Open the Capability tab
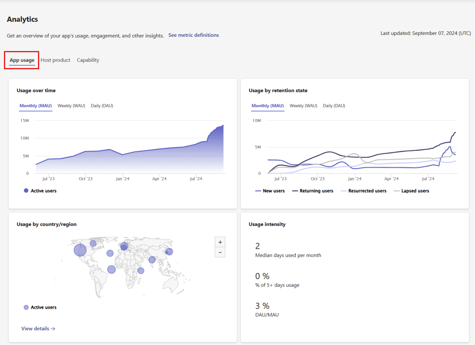 [88, 60]
